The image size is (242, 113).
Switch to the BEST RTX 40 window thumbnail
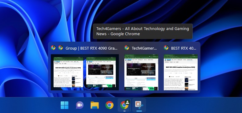[x=181, y=72]
